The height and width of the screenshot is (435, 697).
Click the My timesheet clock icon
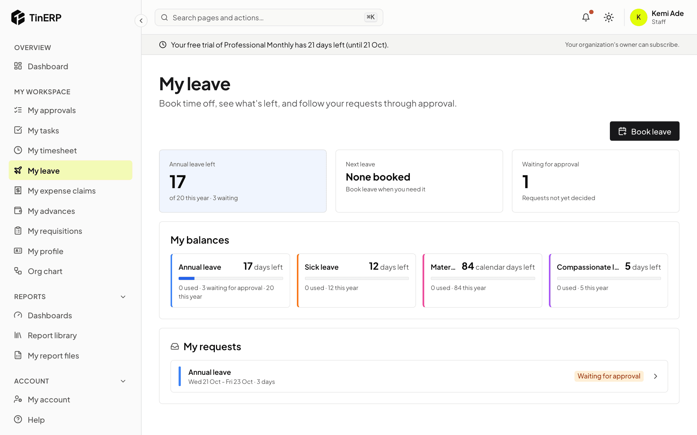pos(18,150)
